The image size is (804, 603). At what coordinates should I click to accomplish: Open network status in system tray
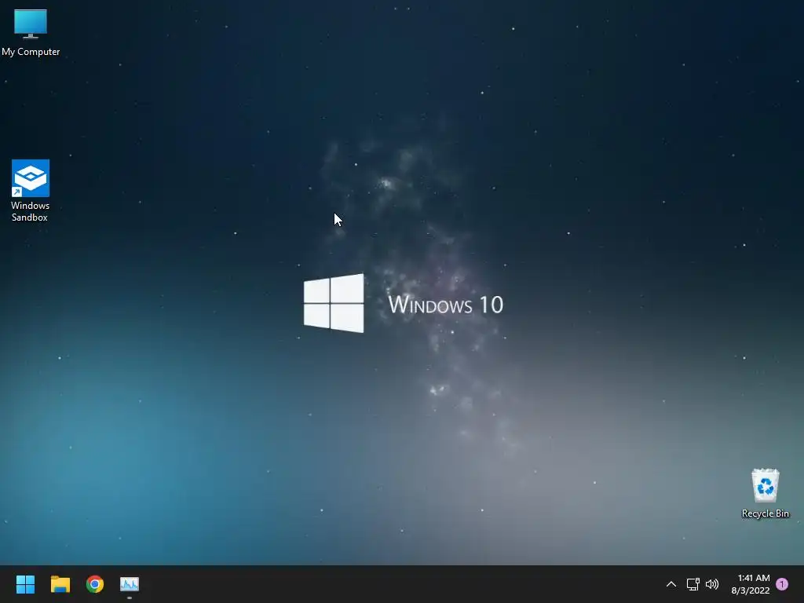pos(693,584)
